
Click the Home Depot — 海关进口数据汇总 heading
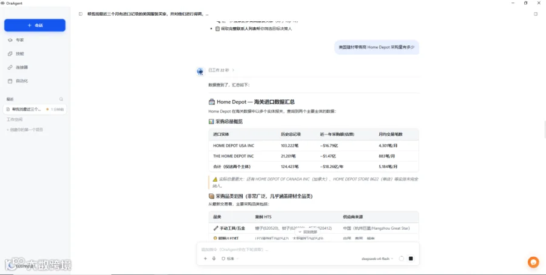point(255,102)
